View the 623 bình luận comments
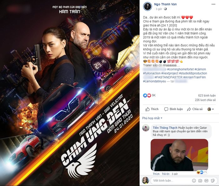 [x=207, y=96]
